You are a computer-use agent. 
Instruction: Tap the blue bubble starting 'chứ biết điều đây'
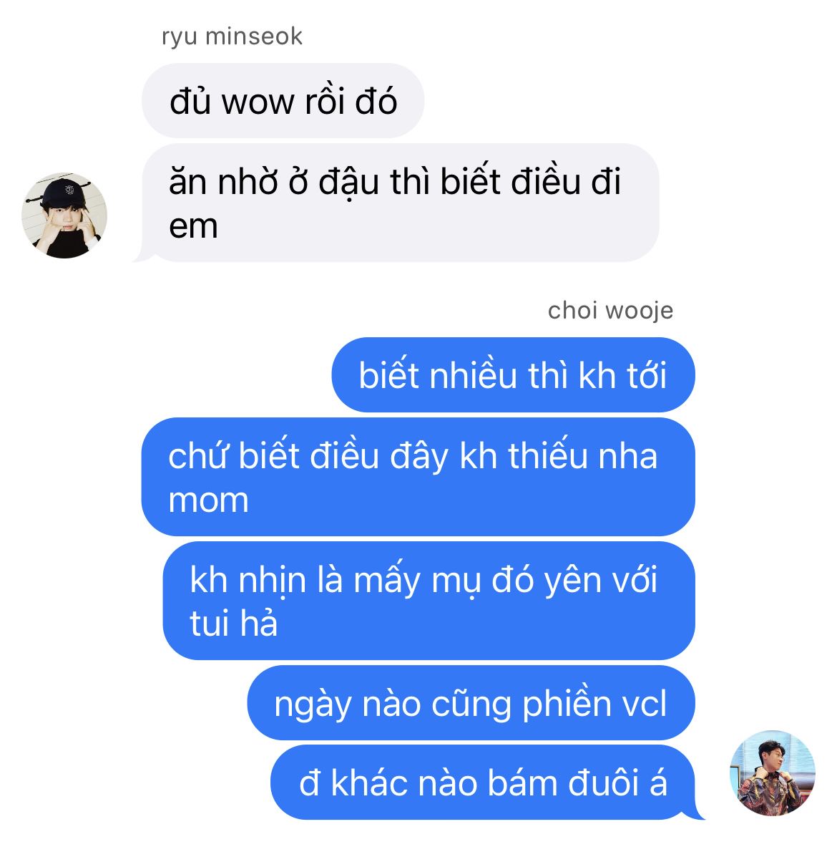pos(418,477)
